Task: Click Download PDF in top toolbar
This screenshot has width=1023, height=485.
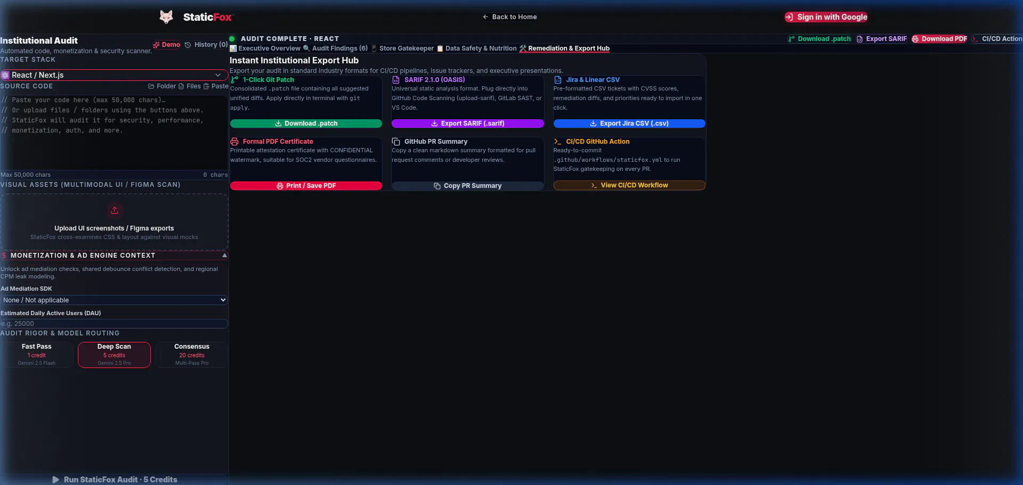Action: (939, 39)
